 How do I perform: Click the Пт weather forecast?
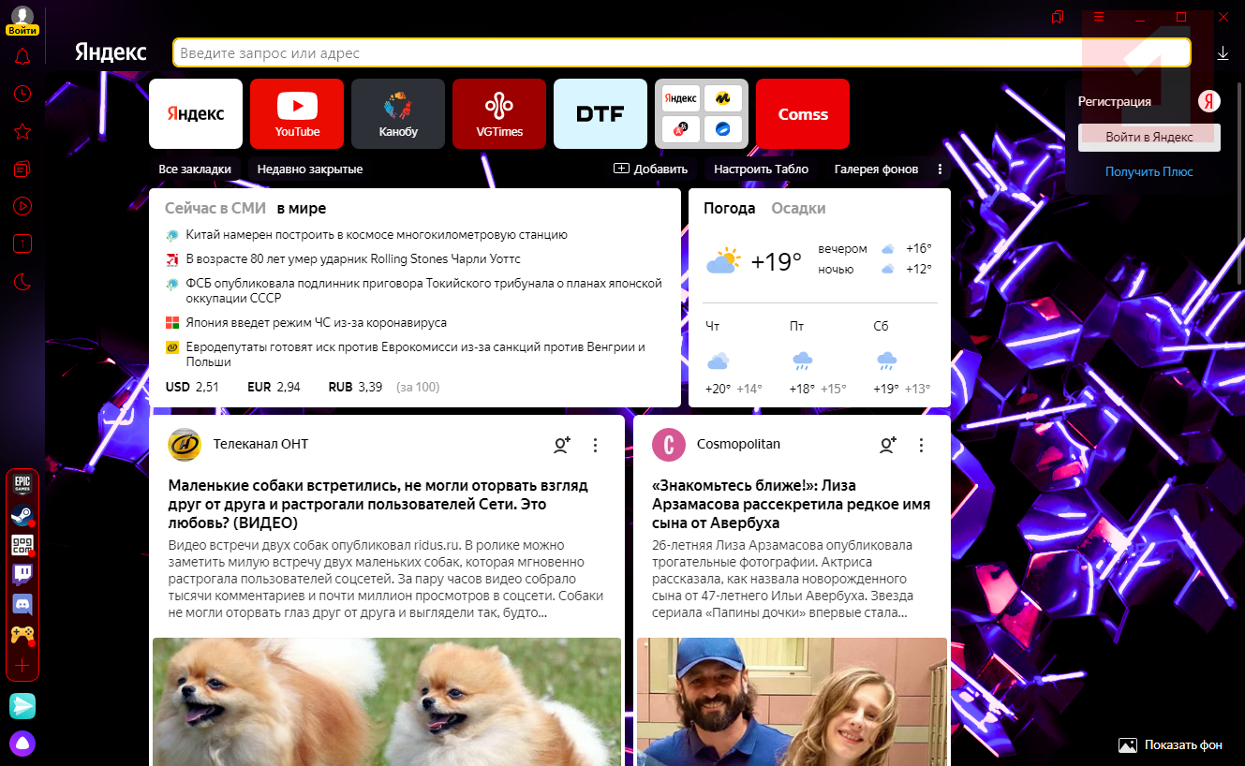pyautogui.click(x=818, y=358)
